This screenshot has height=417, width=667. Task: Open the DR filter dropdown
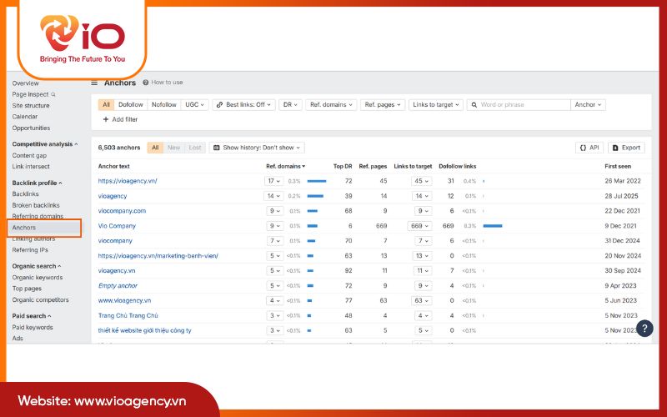coord(290,105)
